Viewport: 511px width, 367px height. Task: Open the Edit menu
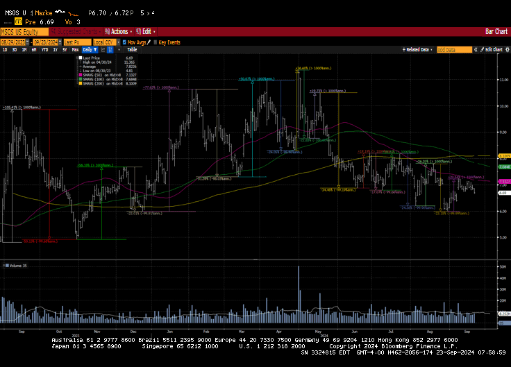[146, 32]
